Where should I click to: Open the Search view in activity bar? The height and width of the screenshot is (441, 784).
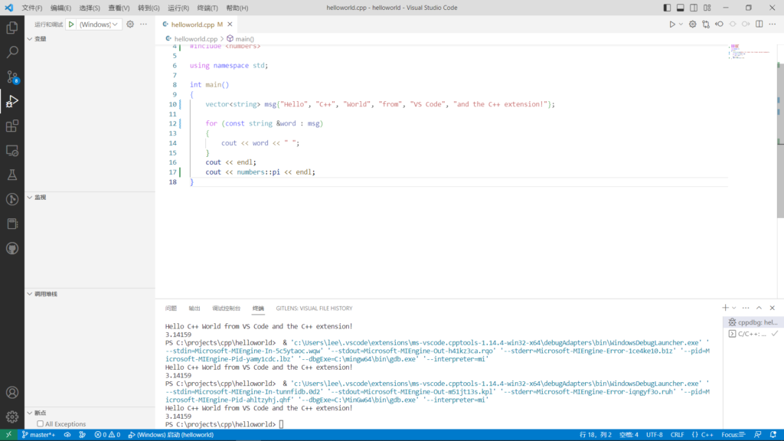pos(12,52)
